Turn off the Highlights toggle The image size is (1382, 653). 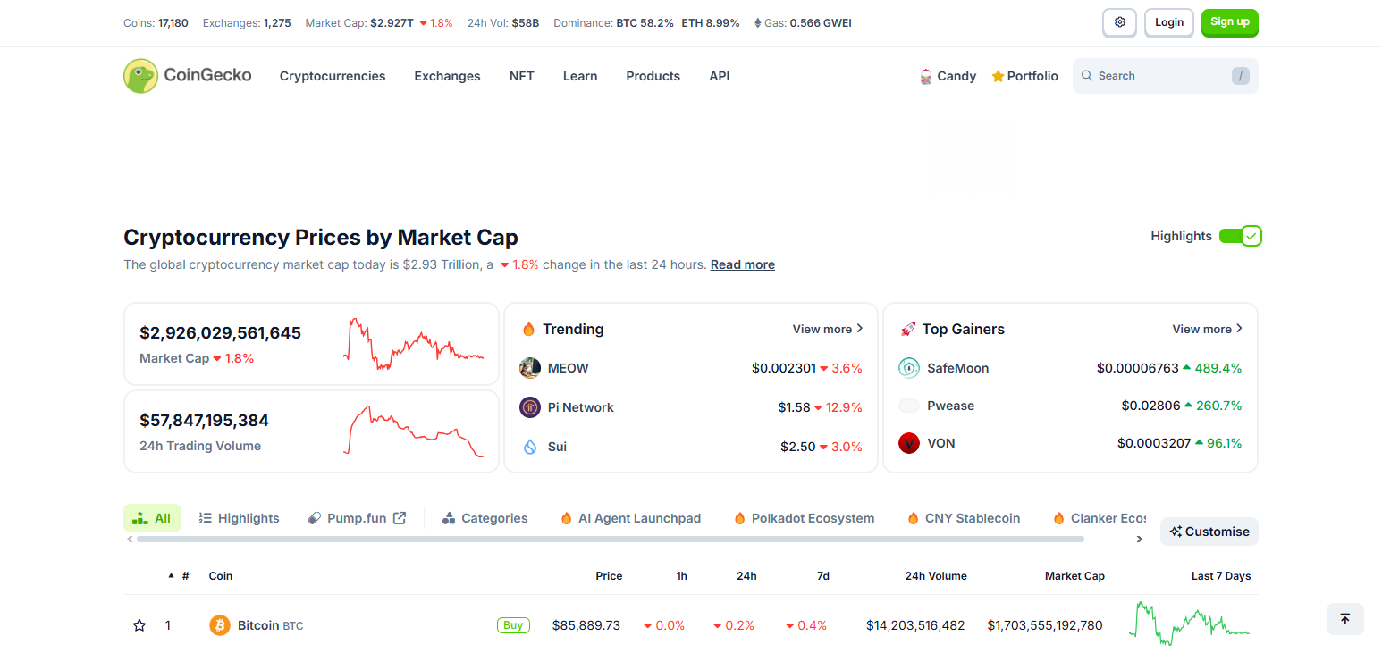click(1241, 236)
